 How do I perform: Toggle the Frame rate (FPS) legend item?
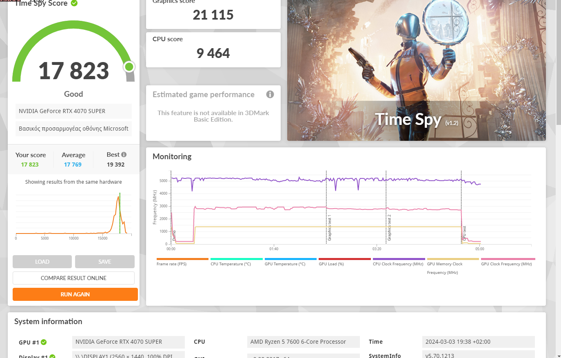click(x=182, y=262)
